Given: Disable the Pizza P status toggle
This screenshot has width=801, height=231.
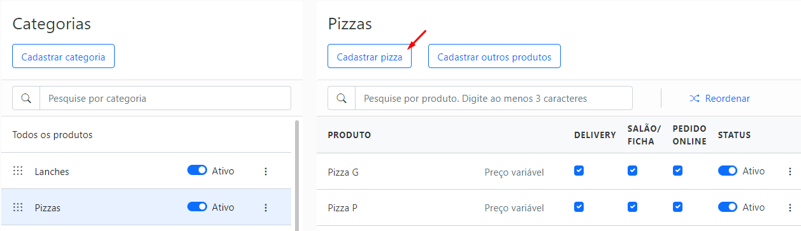Looking at the screenshot, I should [728, 207].
